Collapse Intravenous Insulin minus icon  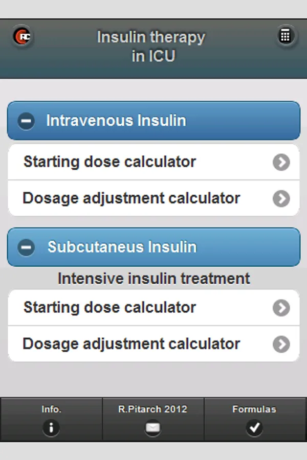(x=26, y=121)
